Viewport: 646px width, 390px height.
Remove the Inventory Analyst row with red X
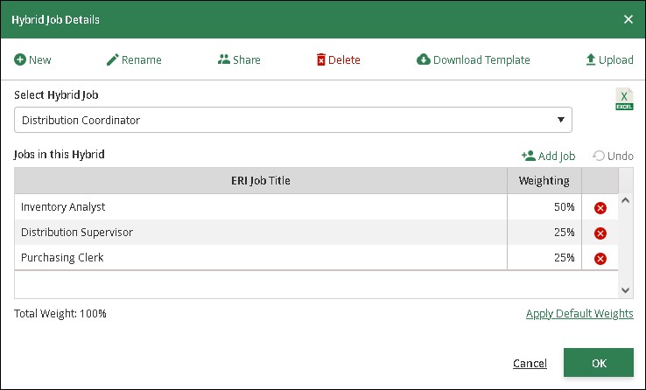pyautogui.click(x=600, y=208)
